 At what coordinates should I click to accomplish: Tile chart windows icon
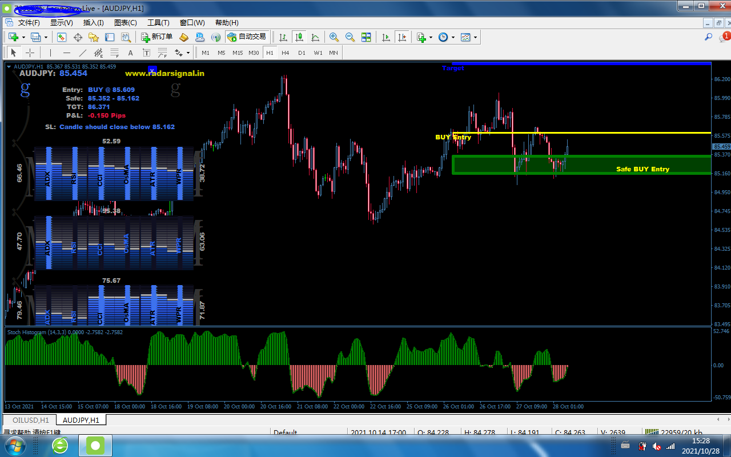click(366, 37)
